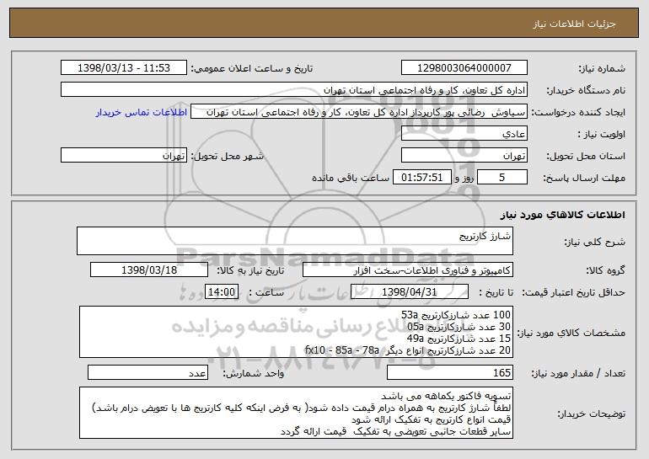
Task: Select the goods group field کامپیوتر و فناوری اطلاعات
Action: 408,270
